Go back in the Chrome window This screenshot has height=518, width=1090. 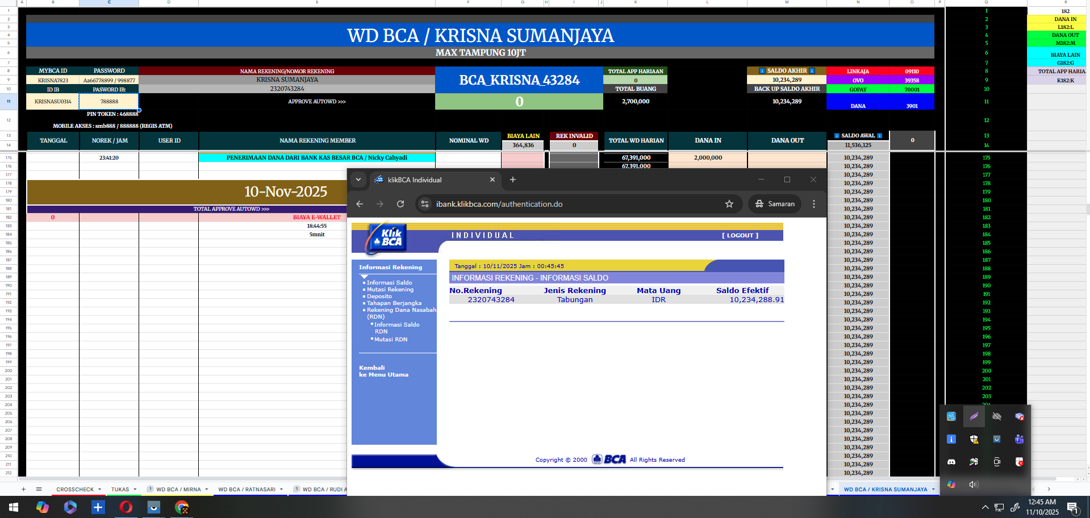click(x=360, y=204)
